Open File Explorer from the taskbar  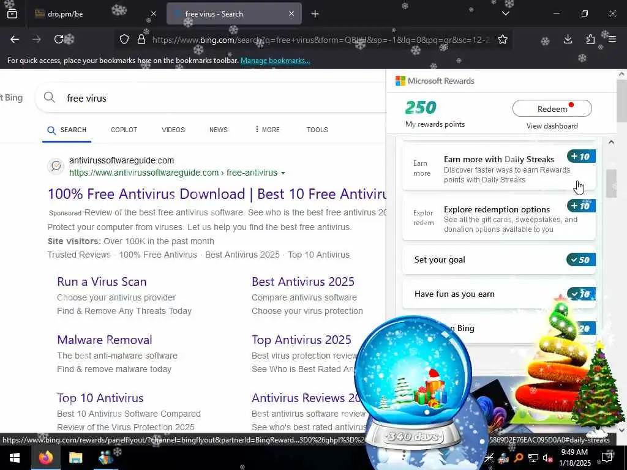pos(75,458)
